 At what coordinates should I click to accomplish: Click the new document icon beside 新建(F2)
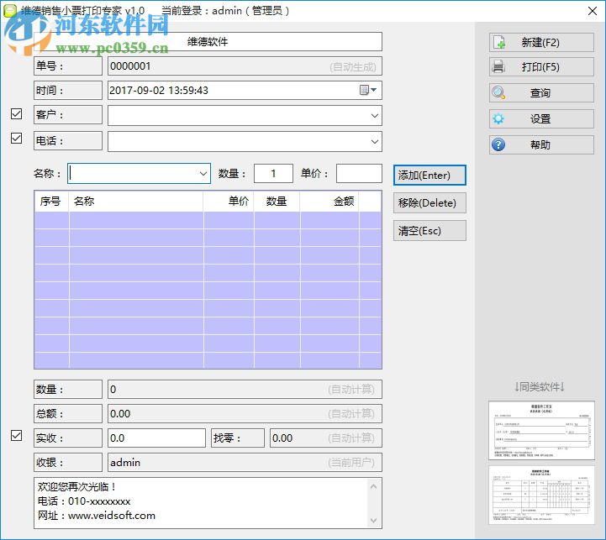click(499, 43)
